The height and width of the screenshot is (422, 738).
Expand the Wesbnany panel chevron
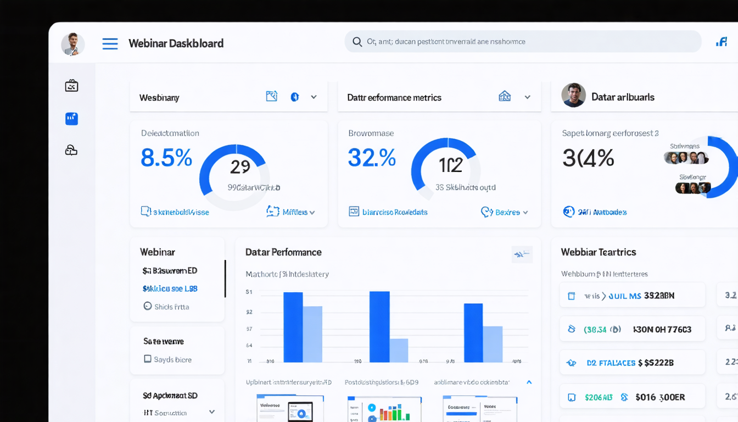tap(314, 97)
